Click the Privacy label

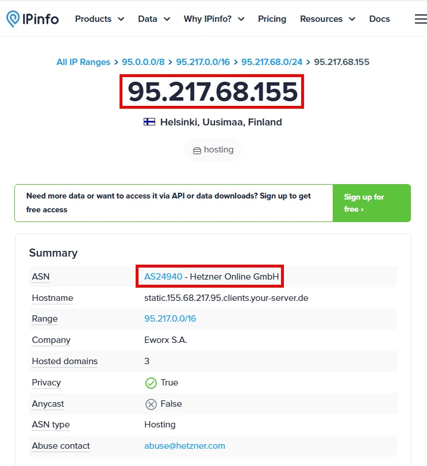tap(47, 383)
